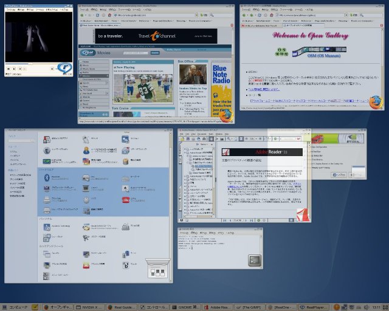Screen dimensions: 389x311
Task: Click horizontal scrollbar in Adobe Reader bookmarks panel
Action: pyautogui.click(x=198, y=216)
